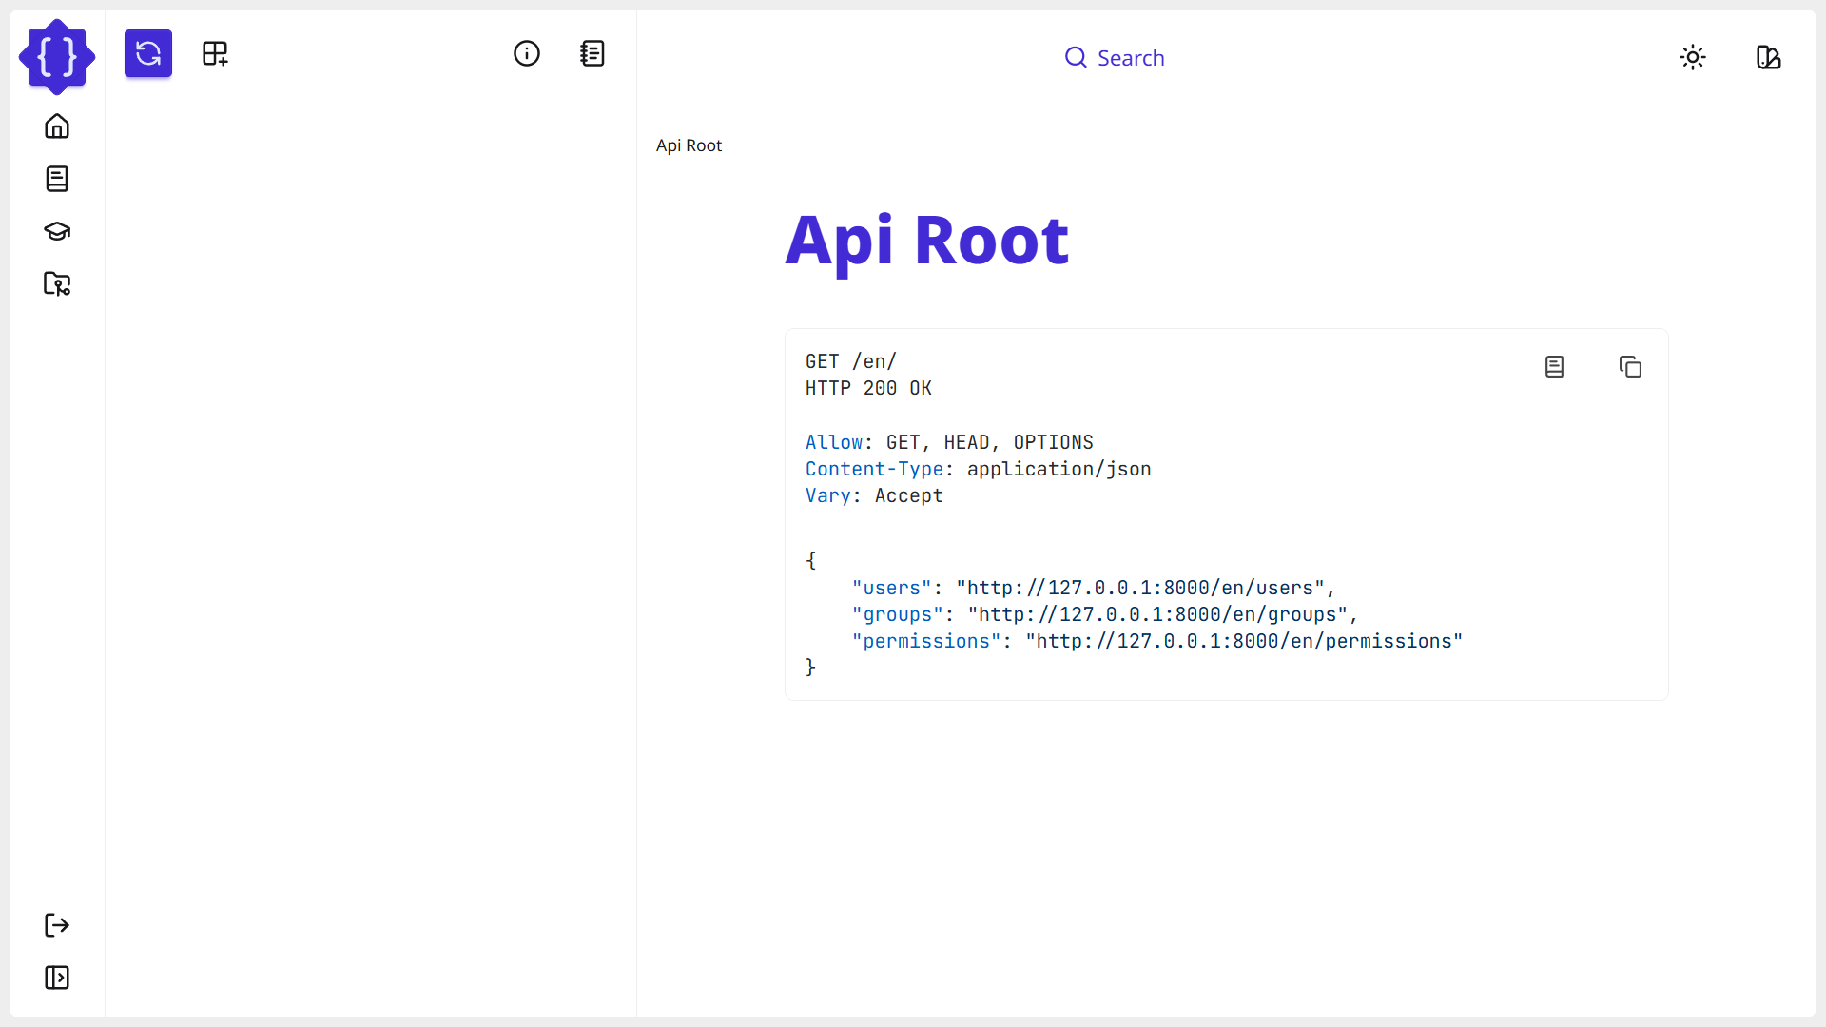Click the Search field
Image resolution: width=1826 pixels, height=1027 pixels.
(1115, 57)
